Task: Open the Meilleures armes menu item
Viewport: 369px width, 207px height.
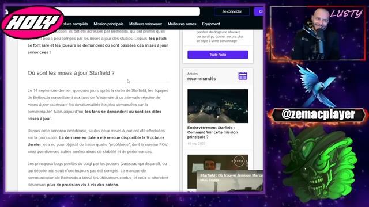Action: [182, 24]
